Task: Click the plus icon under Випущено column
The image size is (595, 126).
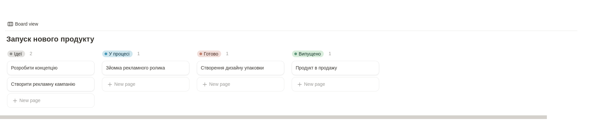Action: point(300,84)
